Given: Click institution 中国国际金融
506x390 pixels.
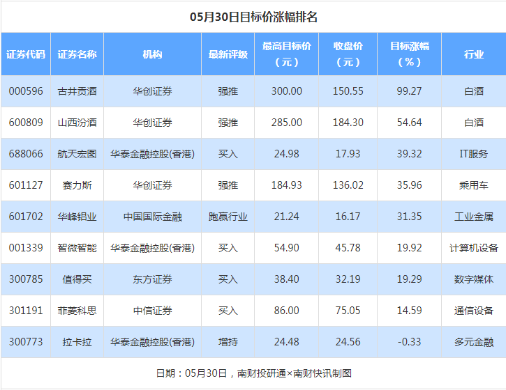Looking at the screenshot, I should (x=152, y=217).
